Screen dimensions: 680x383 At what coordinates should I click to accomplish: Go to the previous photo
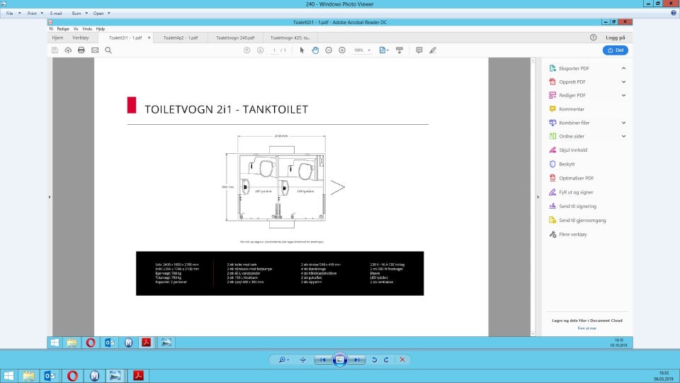(x=322, y=360)
